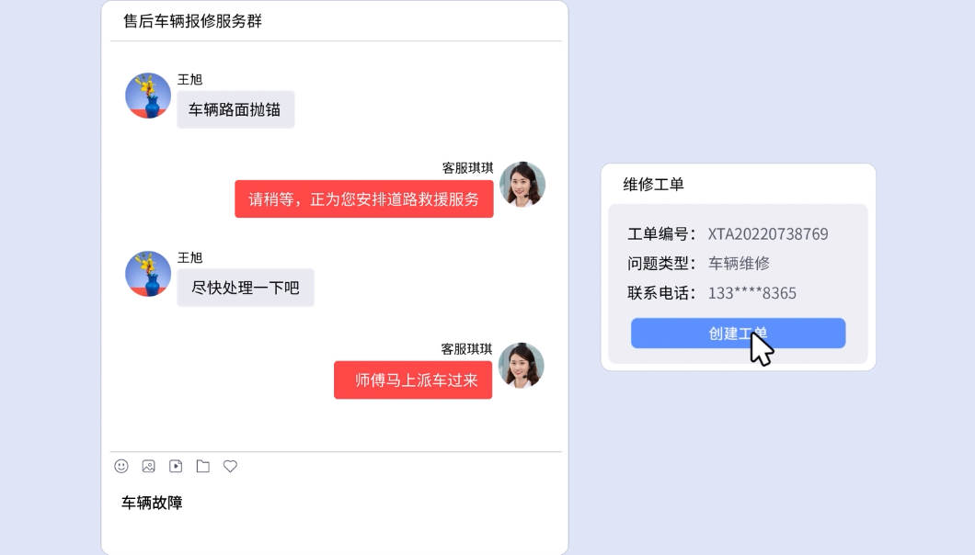975x555 pixels.
Task: Click the 车辆故障 message input field
Action: 331,515
